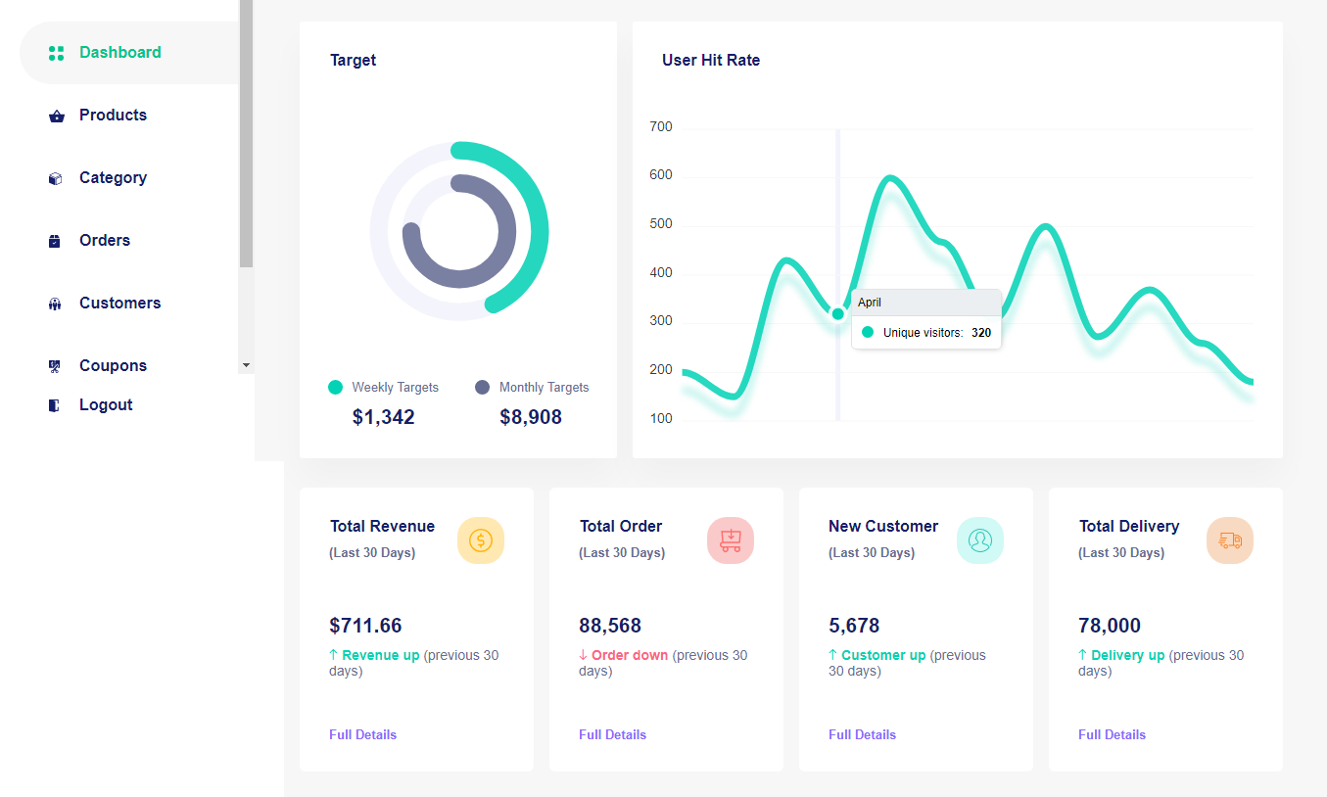This screenshot has width=1327, height=797.
Task: Click the 78,000 delivery count
Action: [1110, 626]
